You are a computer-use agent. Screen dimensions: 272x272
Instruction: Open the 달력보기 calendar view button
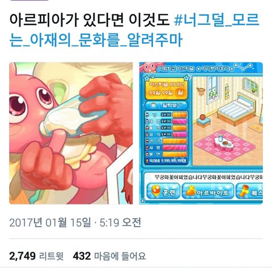[166, 105]
